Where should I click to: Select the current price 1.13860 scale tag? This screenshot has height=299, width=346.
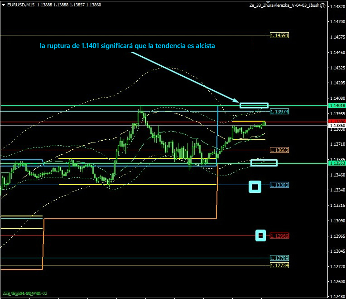[336, 125]
